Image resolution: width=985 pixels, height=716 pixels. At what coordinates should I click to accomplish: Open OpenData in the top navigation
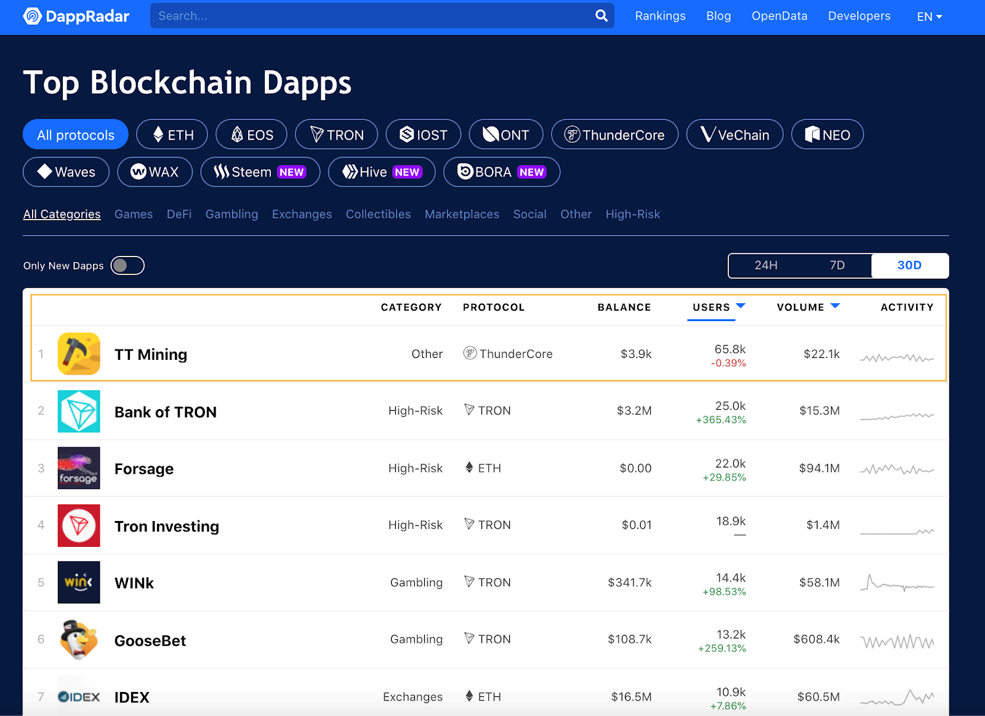tap(779, 16)
